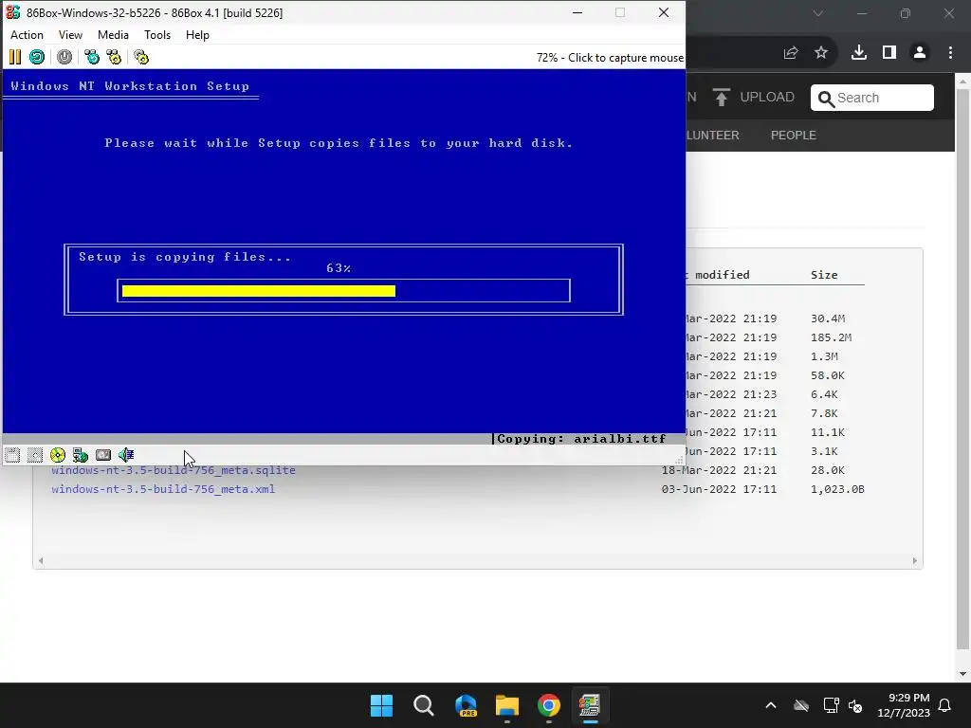Toggle the Chrome side panel icon
This screenshot has width=971, height=728.
[x=889, y=53]
